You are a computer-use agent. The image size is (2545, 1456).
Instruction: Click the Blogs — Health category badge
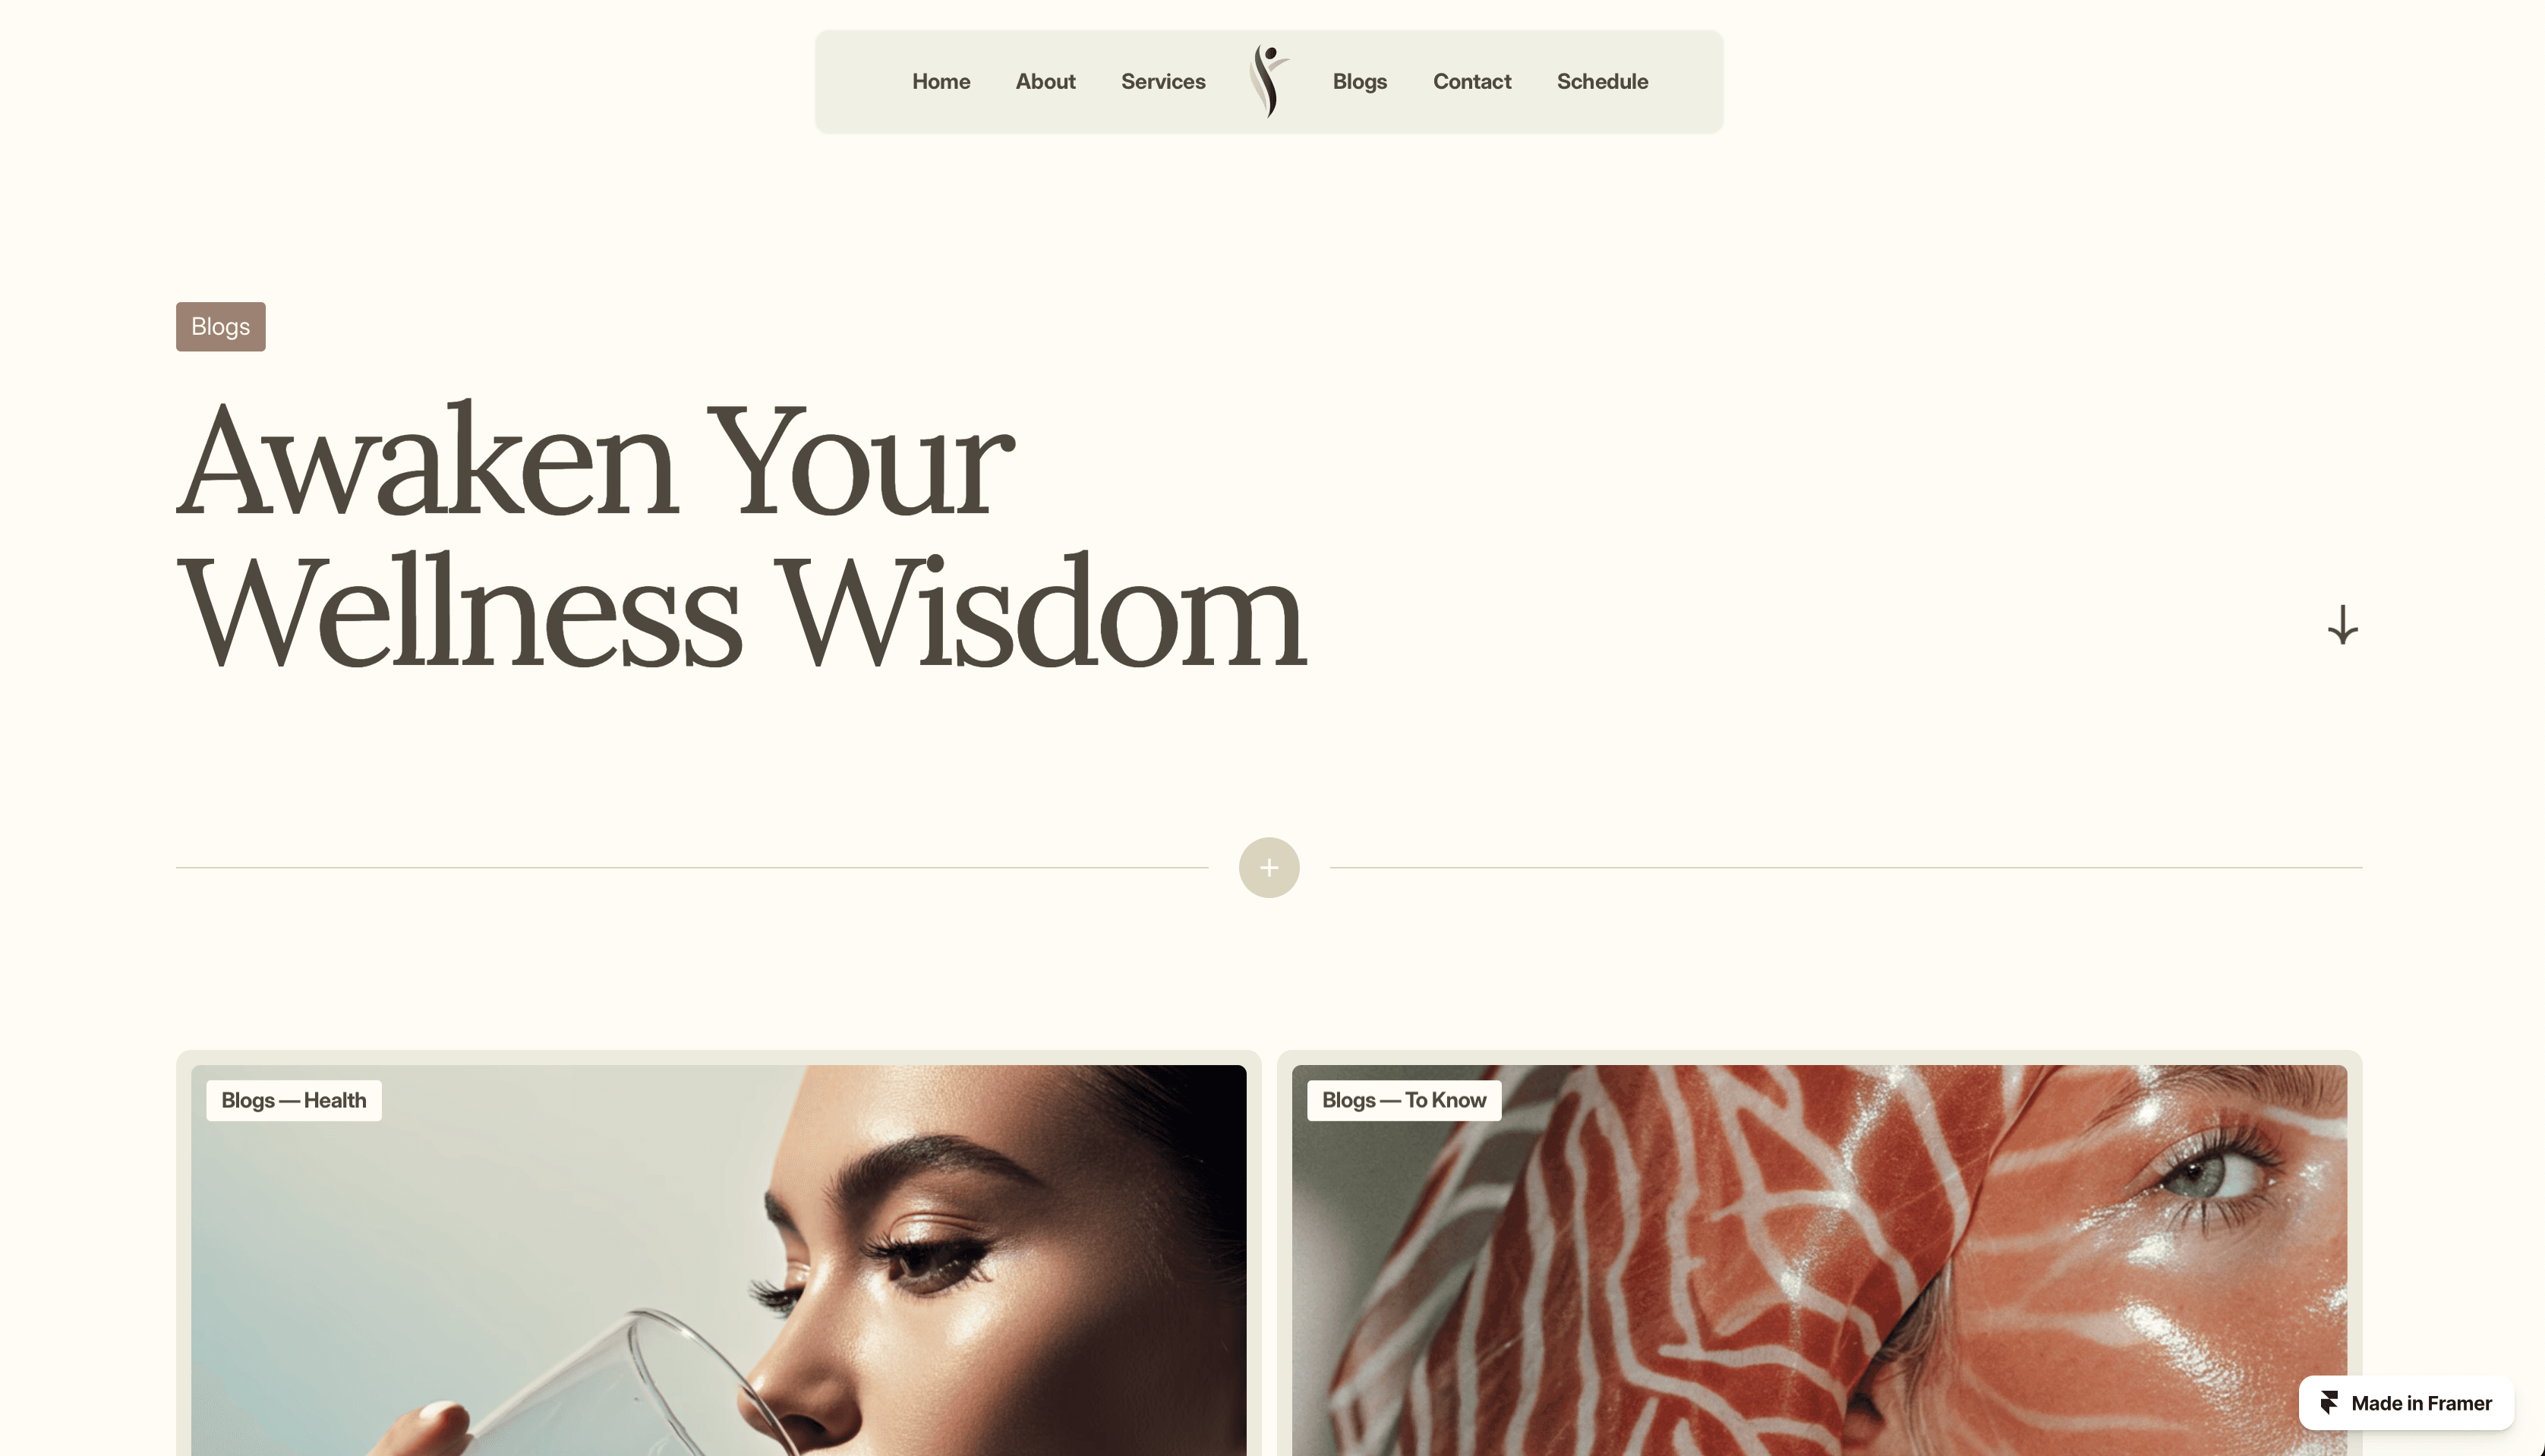294,1100
